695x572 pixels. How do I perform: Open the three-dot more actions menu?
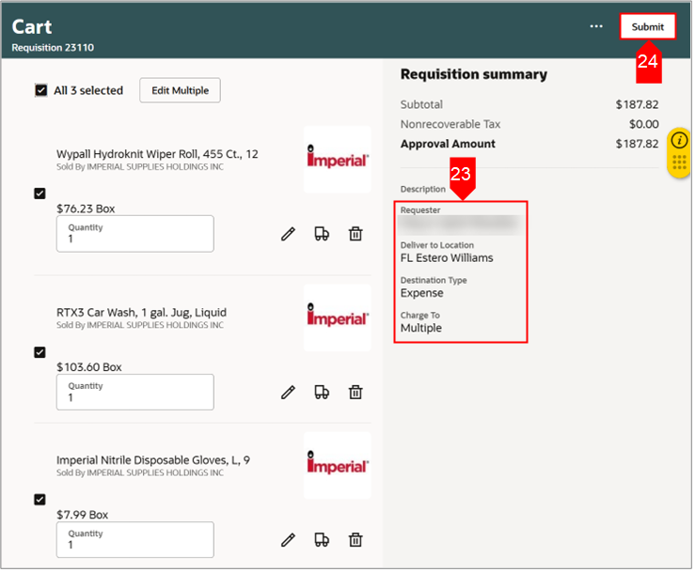point(597,26)
